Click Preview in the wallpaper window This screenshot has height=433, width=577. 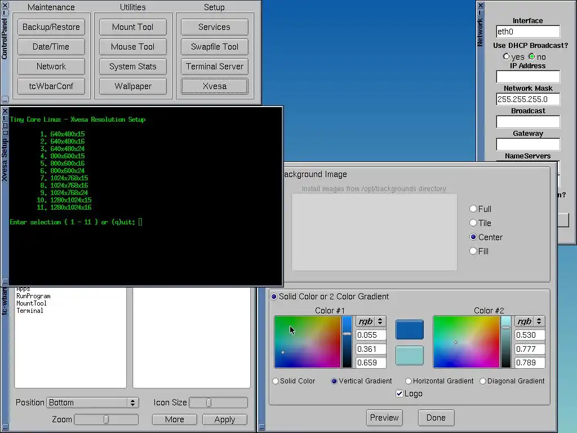click(x=384, y=418)
